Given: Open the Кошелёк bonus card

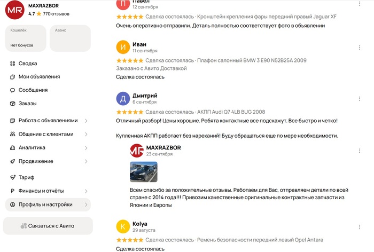Looking at the screenshot, I should click(25, 38).
